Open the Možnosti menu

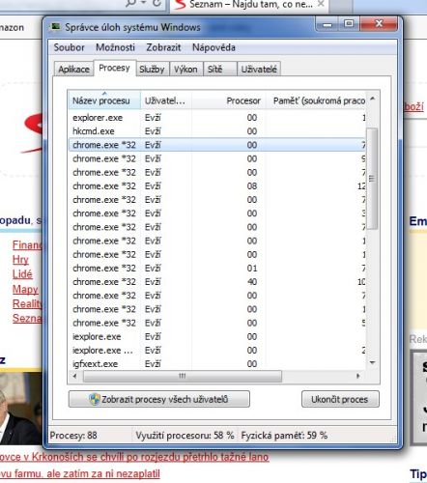pos(115,47)
